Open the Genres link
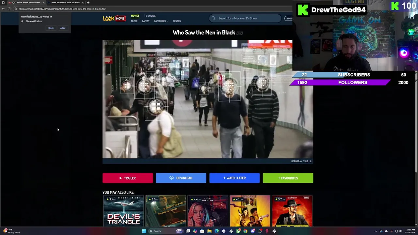The image size is (418, 235). point(177,21)
